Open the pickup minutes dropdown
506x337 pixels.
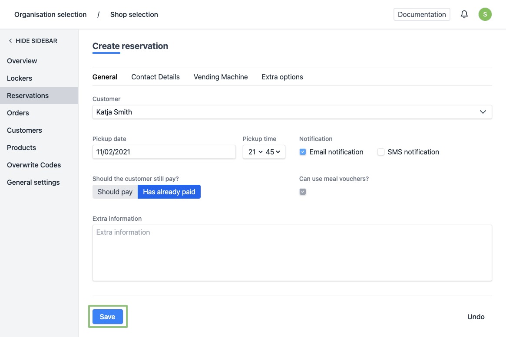[273, 152]
